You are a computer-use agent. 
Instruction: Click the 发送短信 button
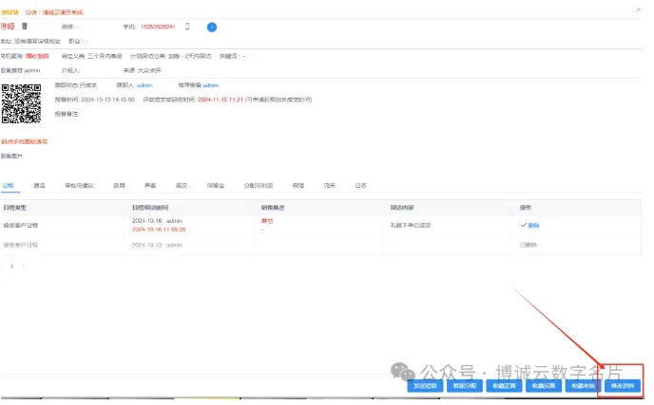coord(424,386)
